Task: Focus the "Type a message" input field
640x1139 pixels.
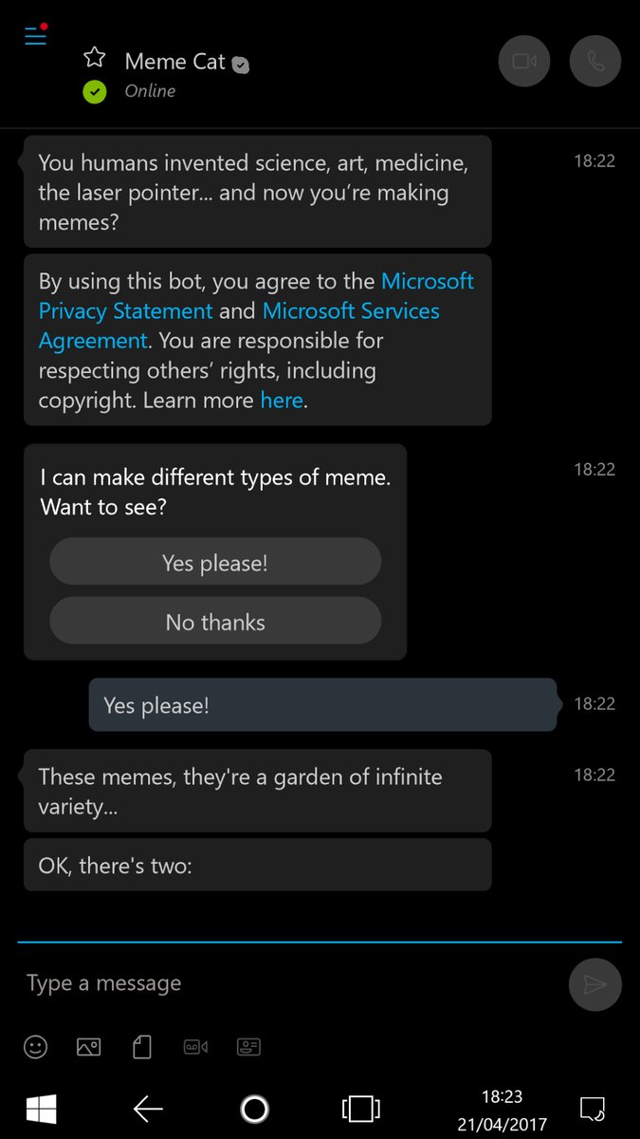Action: coord(284,983)
